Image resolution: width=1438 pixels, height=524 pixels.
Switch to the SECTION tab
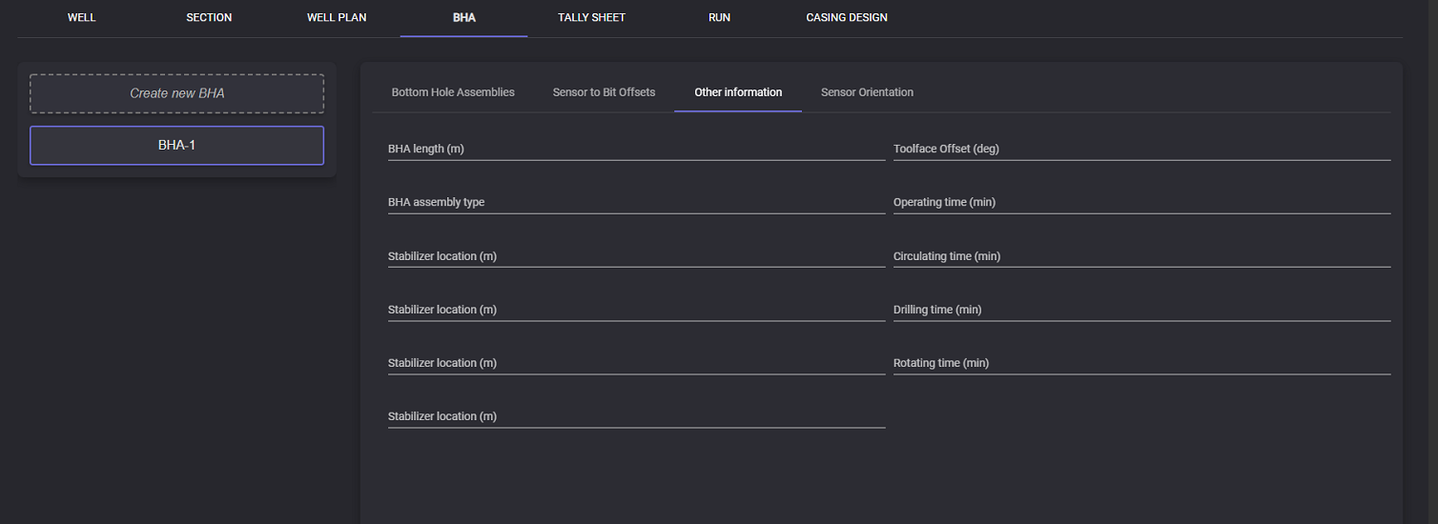pyautogui.click(x=209, y=17)
